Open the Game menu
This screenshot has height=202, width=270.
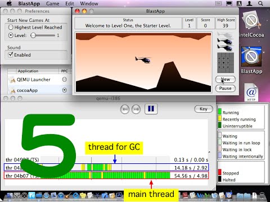[52, 3]
